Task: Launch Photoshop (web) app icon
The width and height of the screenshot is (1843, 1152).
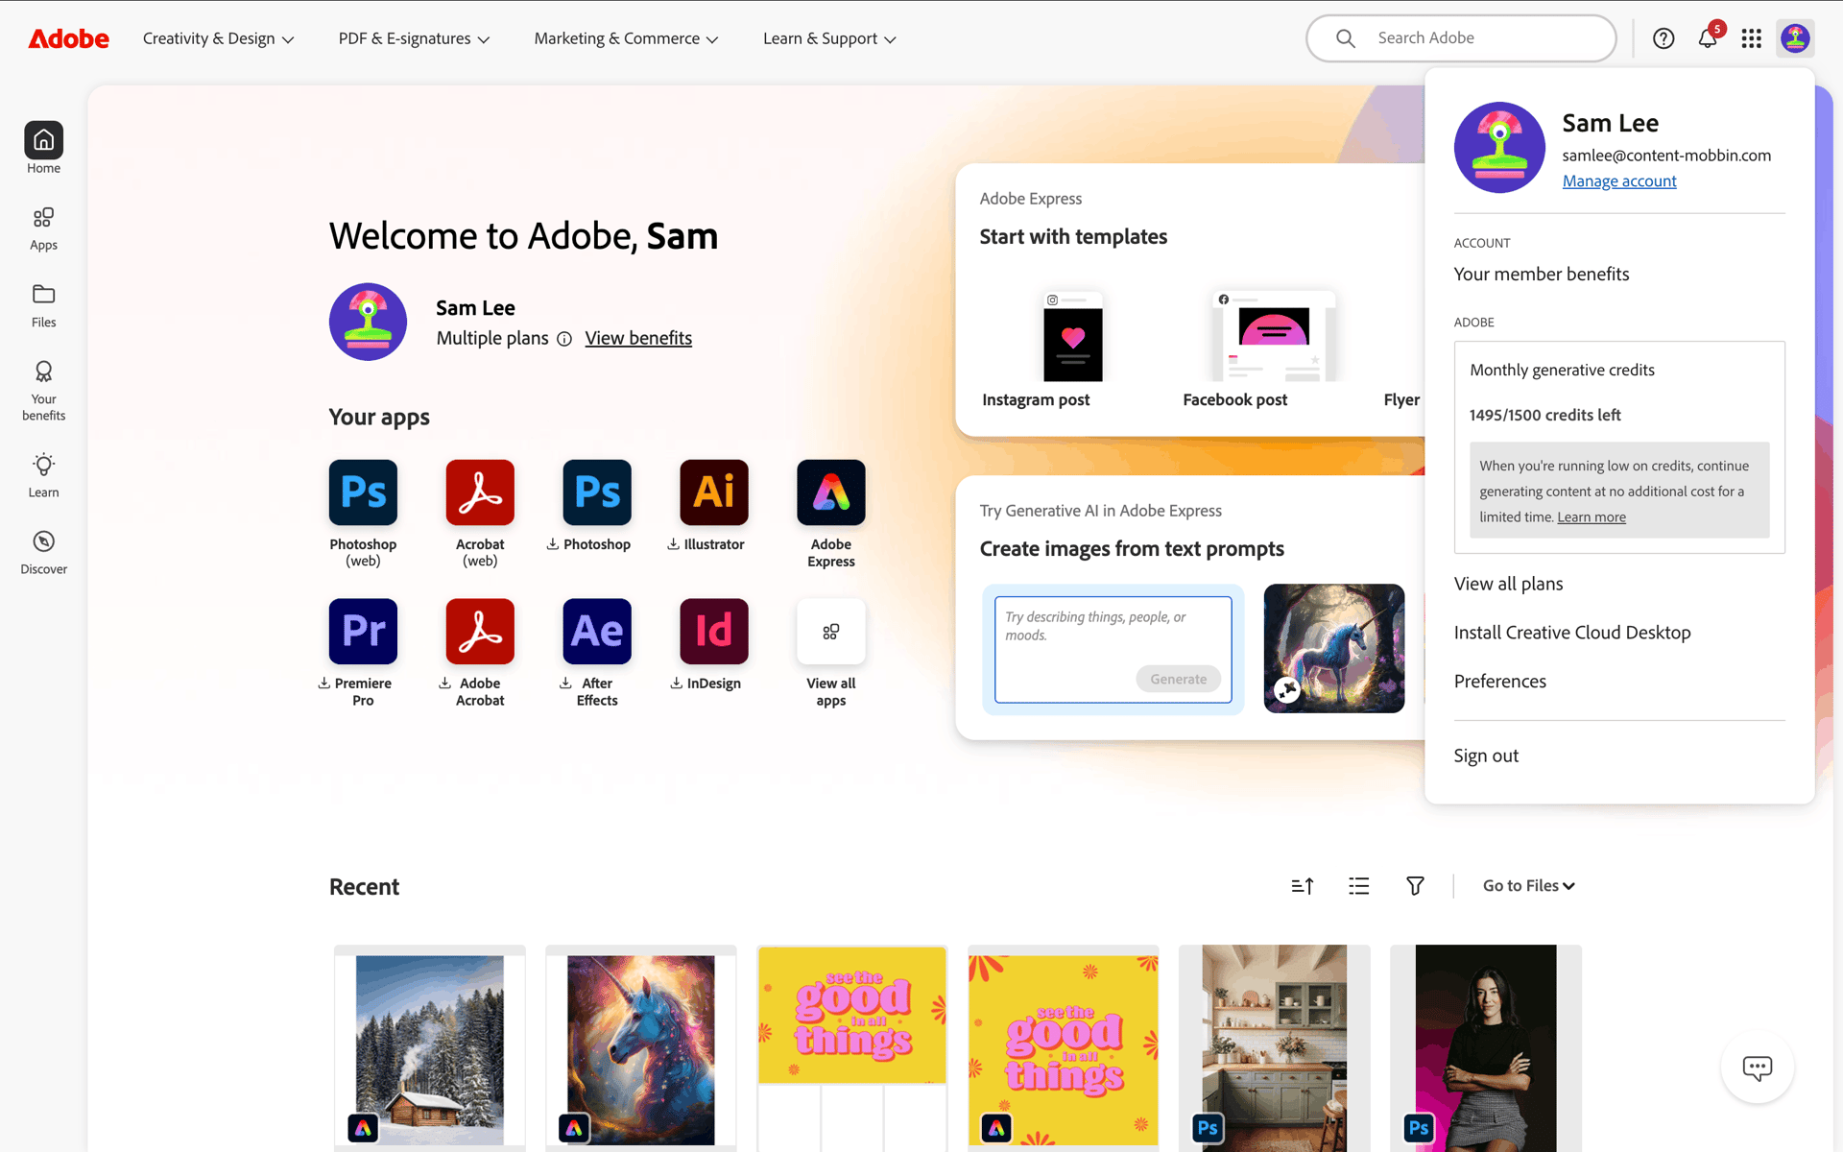Action: pos(363,492)
